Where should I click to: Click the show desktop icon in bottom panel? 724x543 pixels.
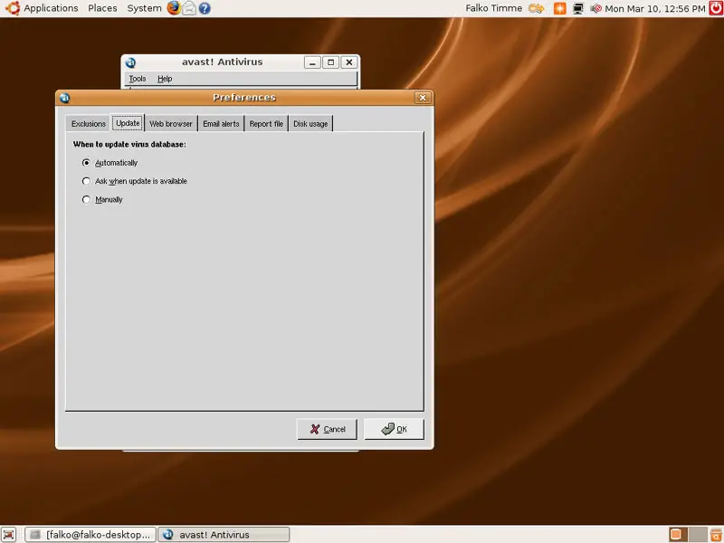9,535
